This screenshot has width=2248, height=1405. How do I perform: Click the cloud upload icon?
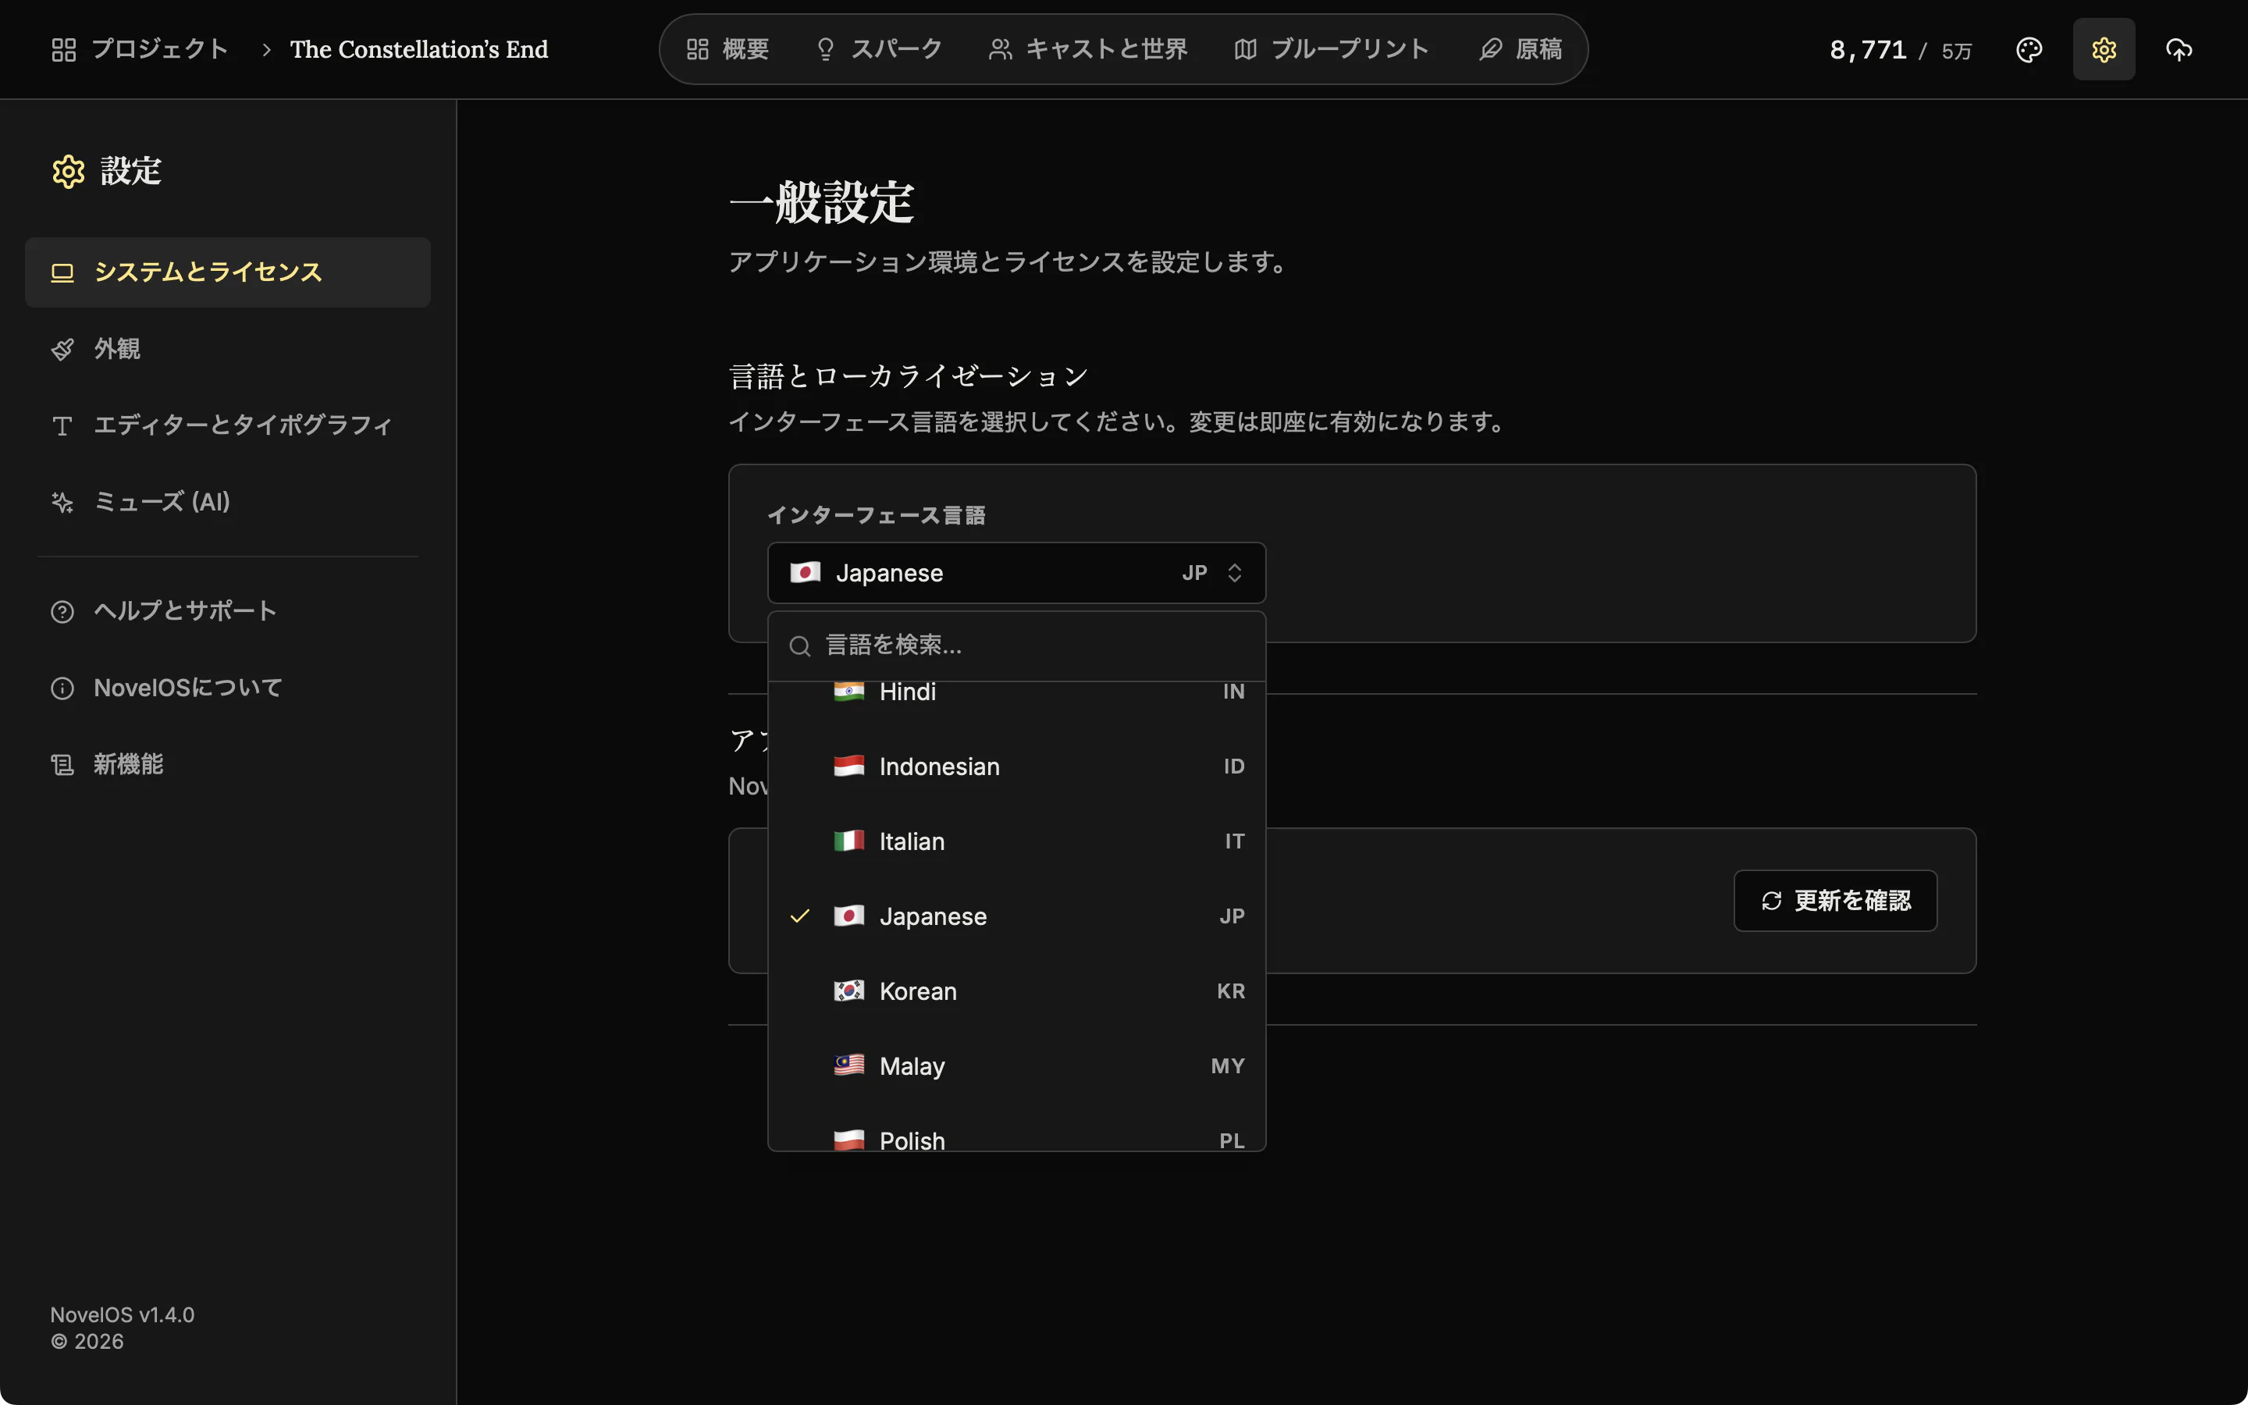(2179, 49)
